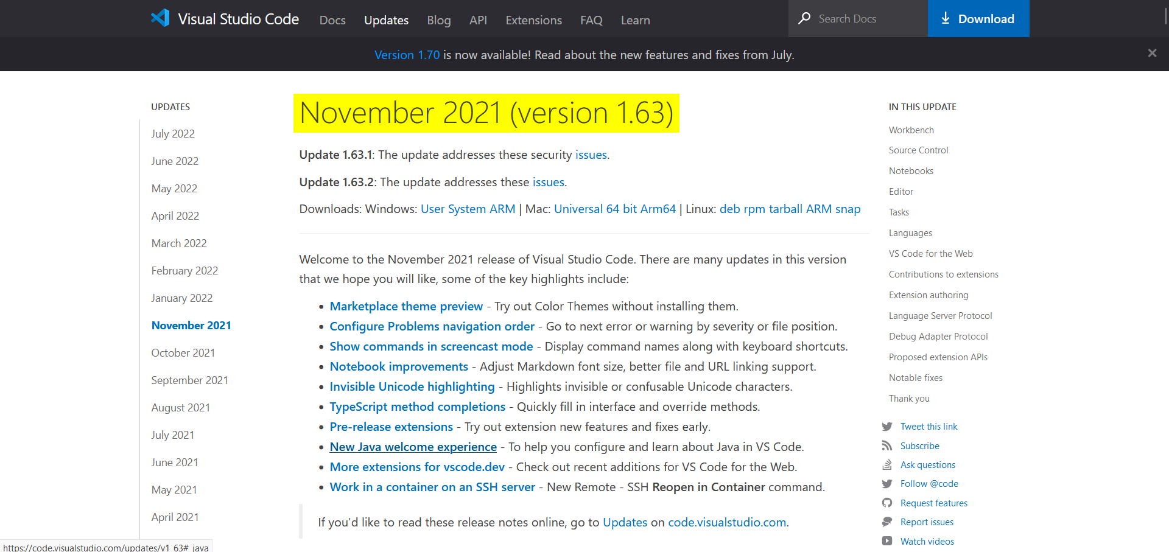This screenshot has height=552, width=1169.
Task: Jump to Notable fixes section
Action: coord(915,378)
